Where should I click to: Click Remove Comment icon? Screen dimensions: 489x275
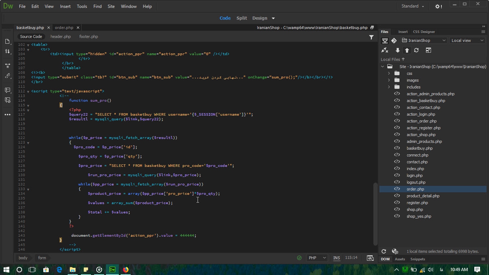tap(8, 100)
